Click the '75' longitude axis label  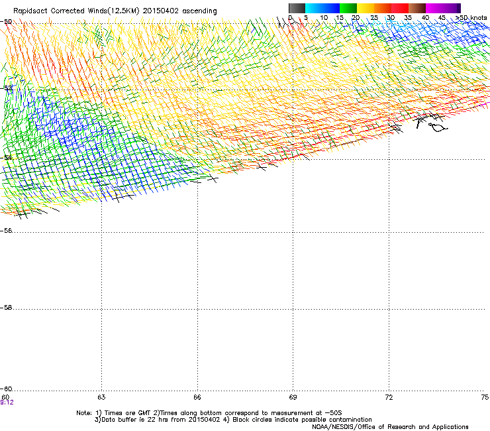pyautogui.click(x=485, y=397)
